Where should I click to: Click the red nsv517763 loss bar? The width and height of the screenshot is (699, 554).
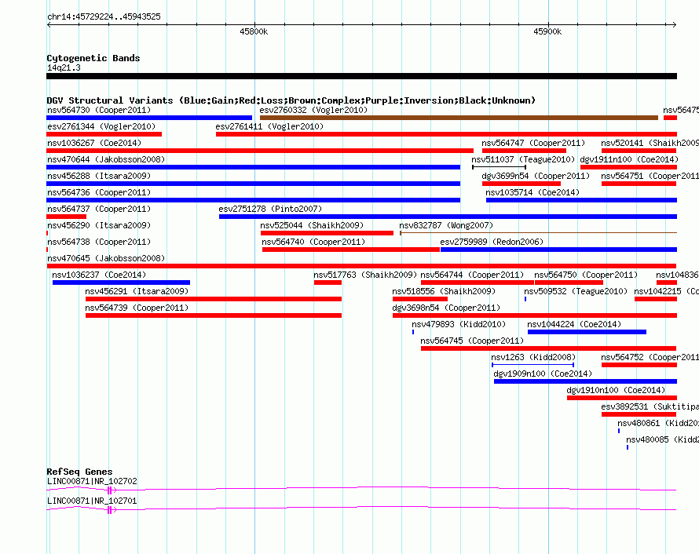tap(328, 282)
